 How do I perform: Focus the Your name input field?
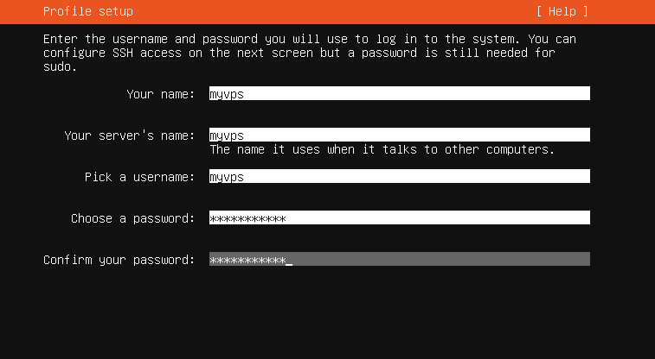400,93
